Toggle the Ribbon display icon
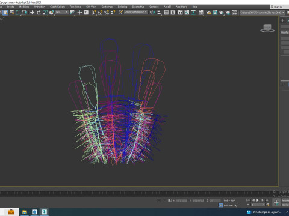Screen dimensions: 289x216 coord(181,13)
